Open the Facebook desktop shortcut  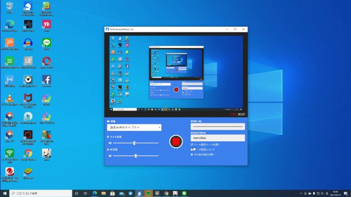coord(47,81)
